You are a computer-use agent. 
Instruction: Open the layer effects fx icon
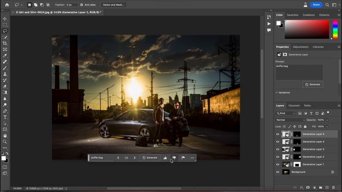pos(301,187)
